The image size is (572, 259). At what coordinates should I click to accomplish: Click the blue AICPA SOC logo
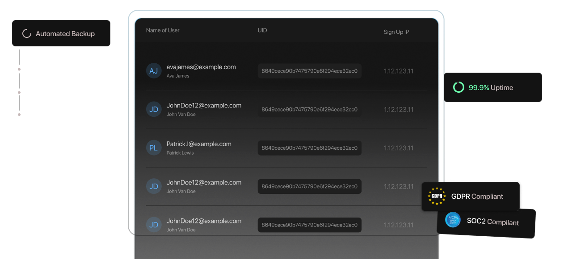coord(453,219)
